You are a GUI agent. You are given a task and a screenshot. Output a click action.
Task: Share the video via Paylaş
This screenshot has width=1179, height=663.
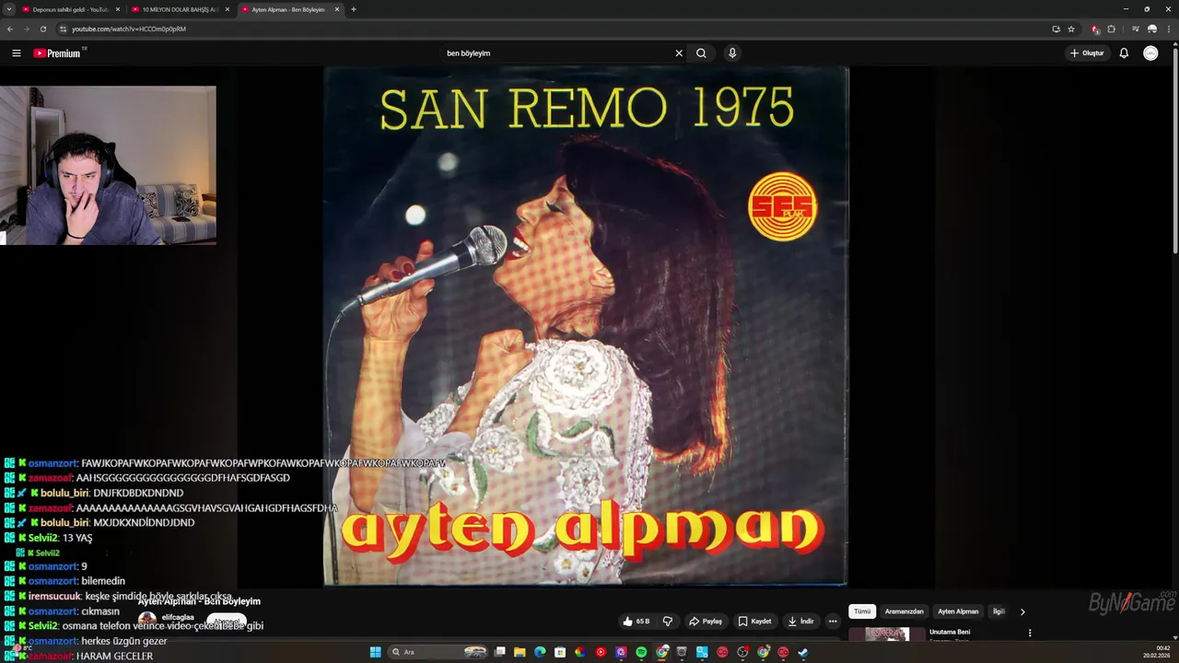[x=706, y=622]
